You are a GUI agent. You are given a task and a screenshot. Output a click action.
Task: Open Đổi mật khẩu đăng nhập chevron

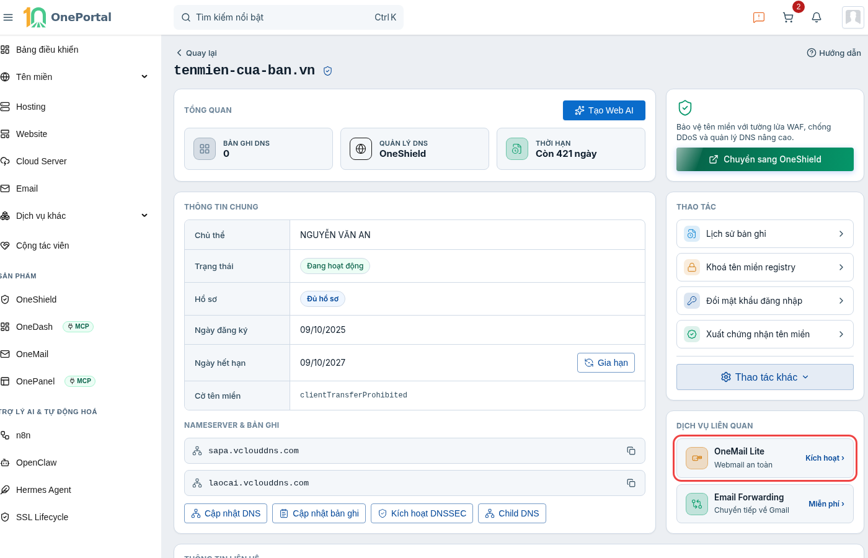[841, 301]
